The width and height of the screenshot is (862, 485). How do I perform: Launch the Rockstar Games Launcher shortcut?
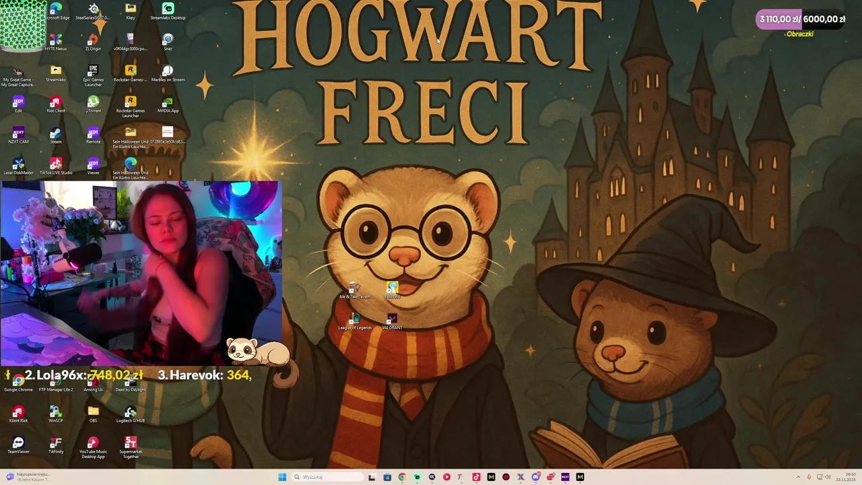131,106
